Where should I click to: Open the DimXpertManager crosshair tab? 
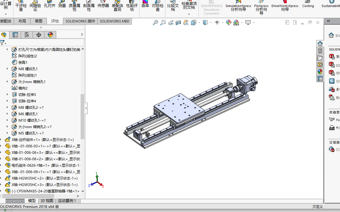pos(39,35)
